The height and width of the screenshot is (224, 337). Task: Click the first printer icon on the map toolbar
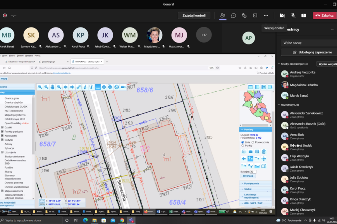(104, 87)
